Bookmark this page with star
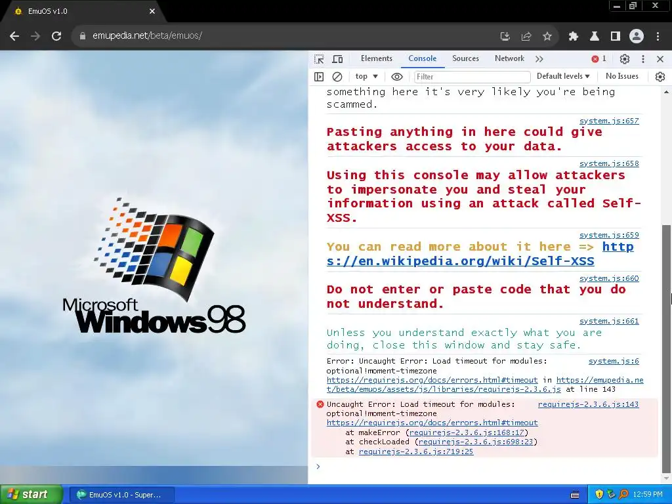Viewport: 672px width, 504px height. [547, 37]
